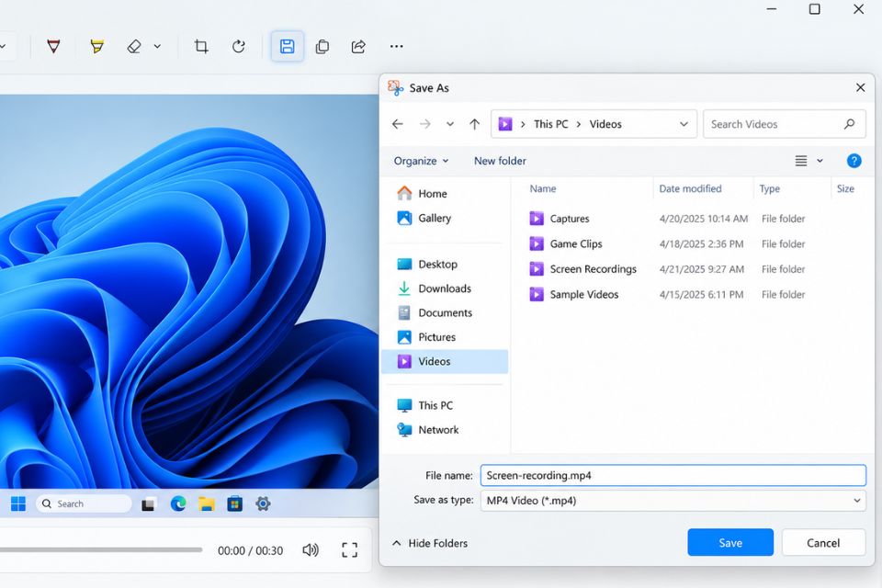882x588 pixels.
Task: Open the Save as type dropdown
Action: click(673, 500)
